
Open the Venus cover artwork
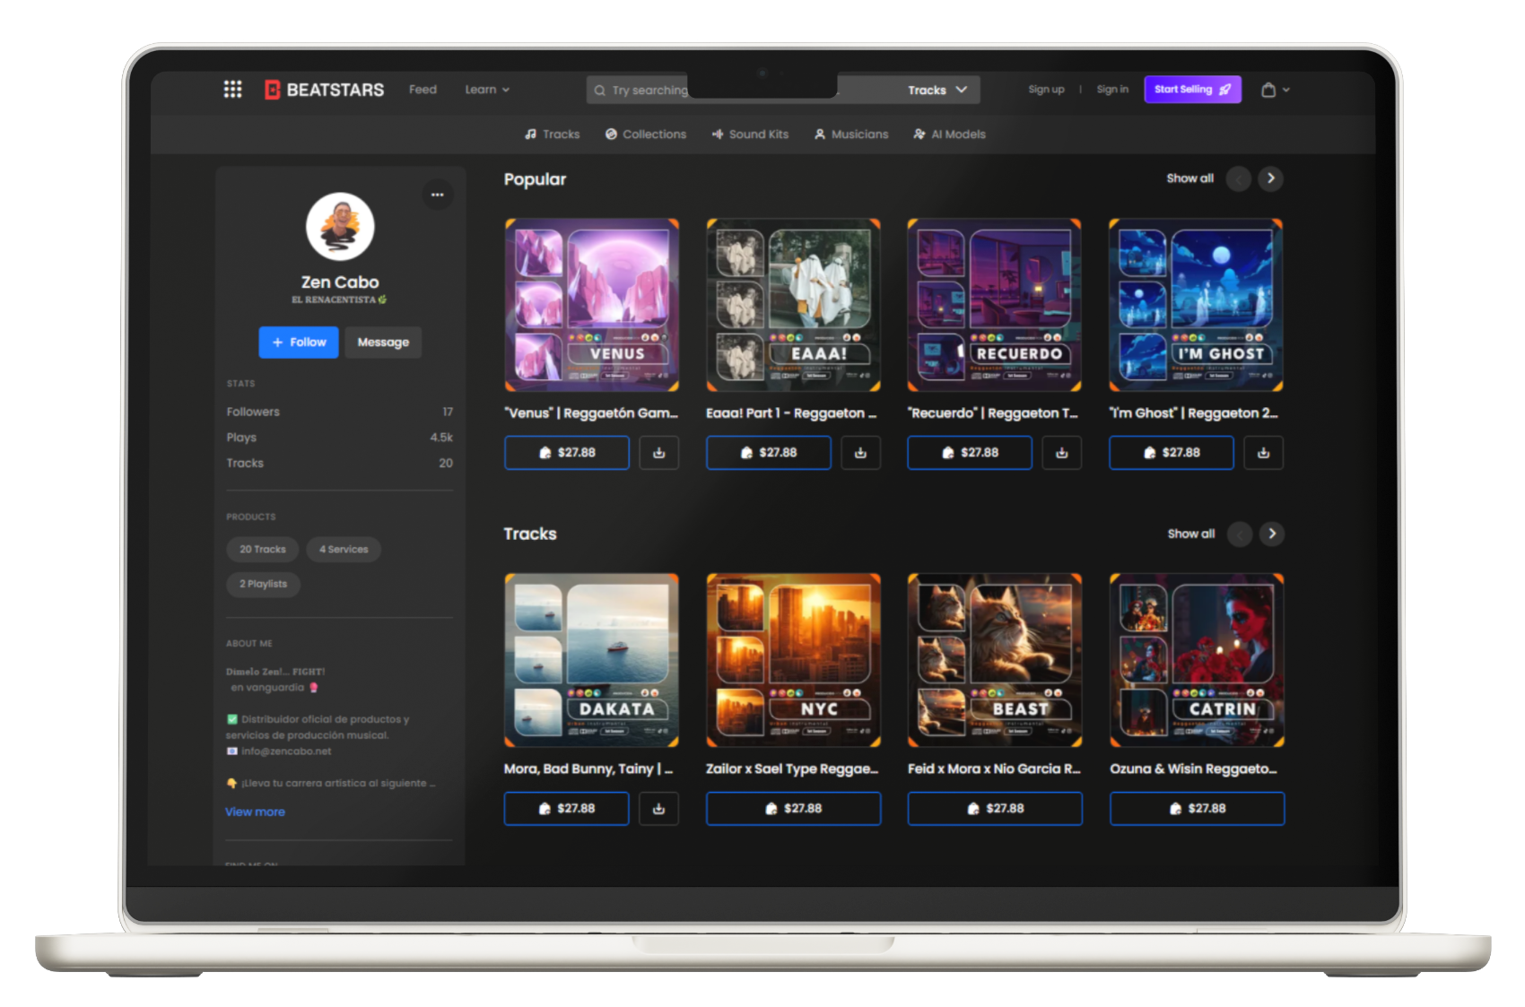591,305
